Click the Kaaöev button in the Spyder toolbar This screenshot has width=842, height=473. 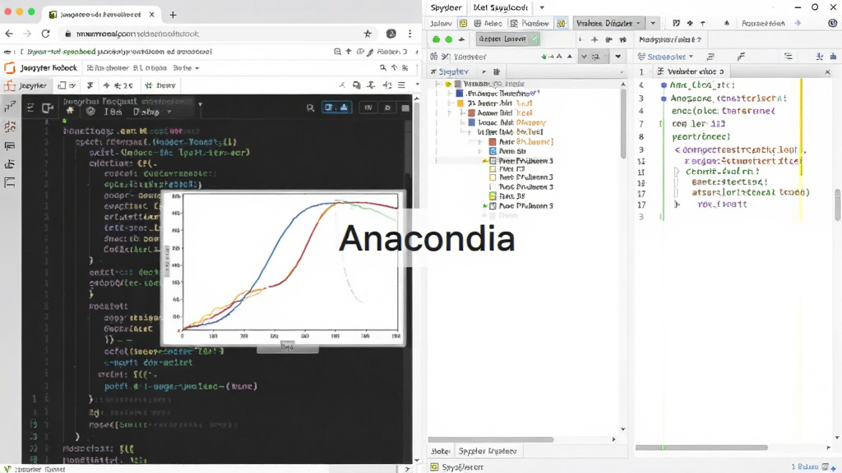click(530, 24)
